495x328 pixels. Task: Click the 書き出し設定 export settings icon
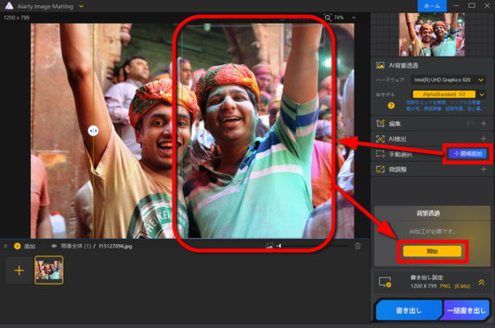[x=385, y=282]
